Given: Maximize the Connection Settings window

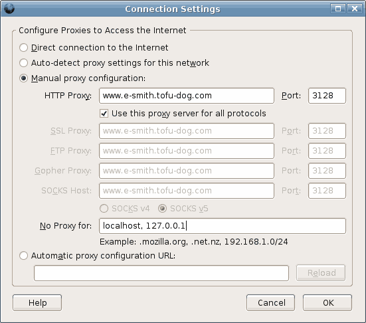Looking at the screenshot, I should pyautogui.click(x=337, y=9).
